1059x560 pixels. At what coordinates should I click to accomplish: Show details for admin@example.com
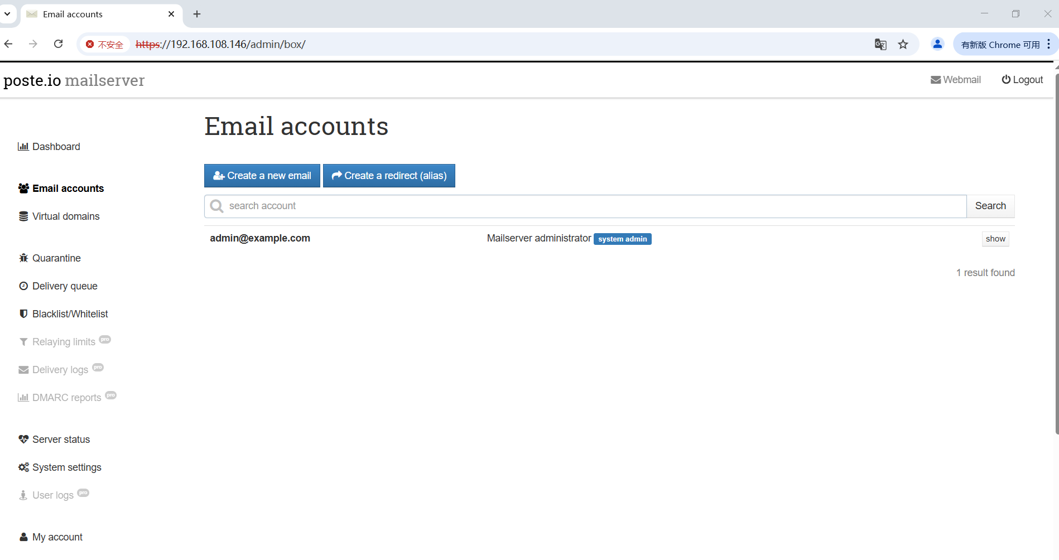(x=995, y=239)
